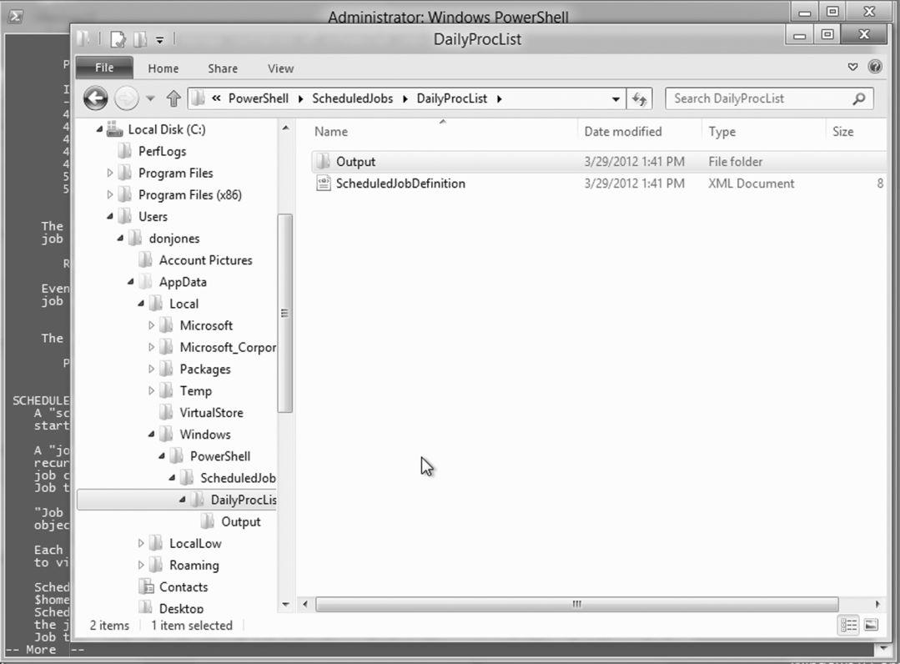The width and height of the screenshot is (900, 664).
Task: Click ScheduledJobs in the address breadcrumb
Action: tap(352, 98)
